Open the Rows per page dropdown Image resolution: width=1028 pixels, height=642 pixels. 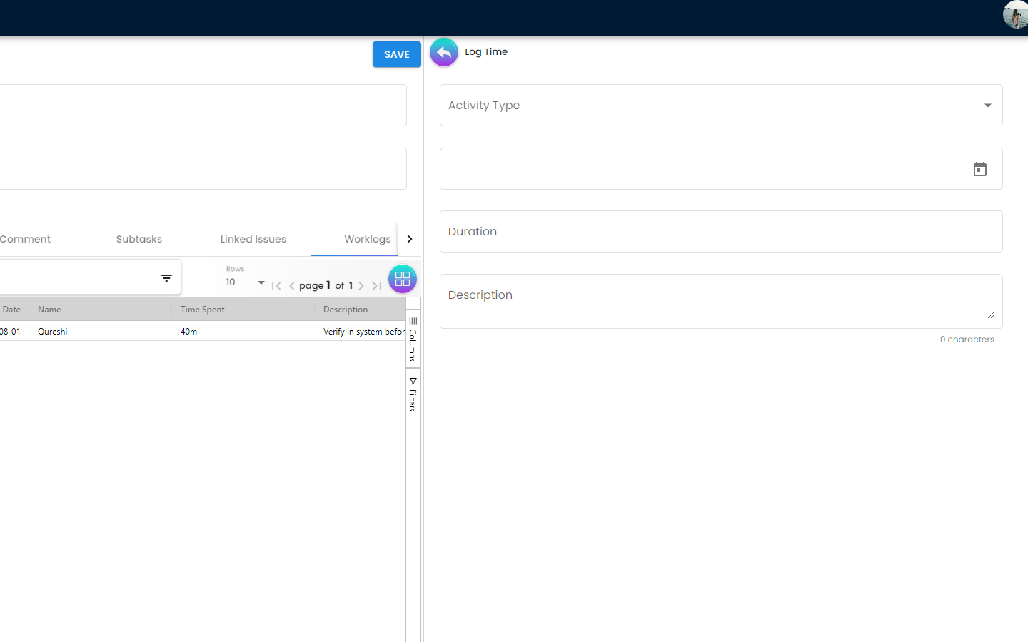[x=246, y=282]
